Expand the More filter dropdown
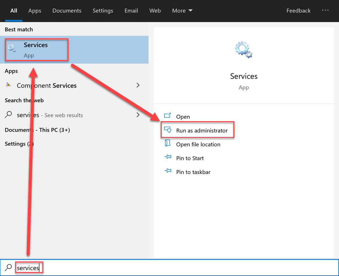Viewport: 339px width, 276px height. coord(182,11)
